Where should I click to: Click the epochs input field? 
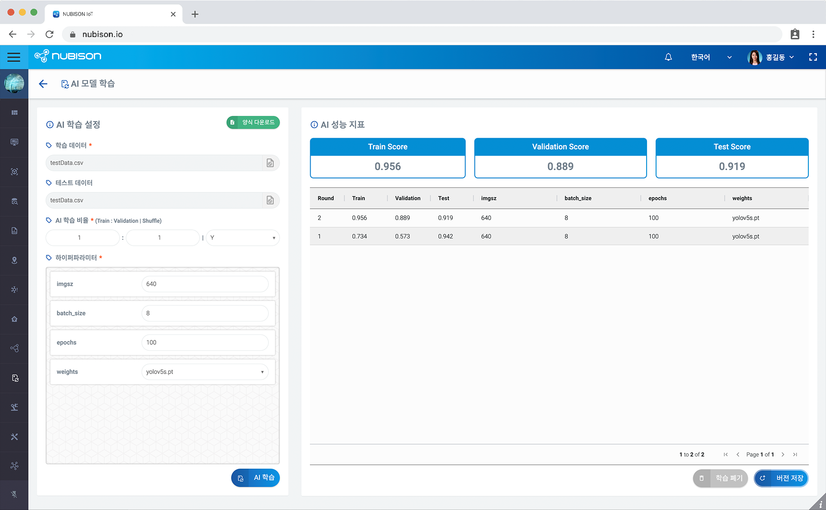(x=205, y=343)
